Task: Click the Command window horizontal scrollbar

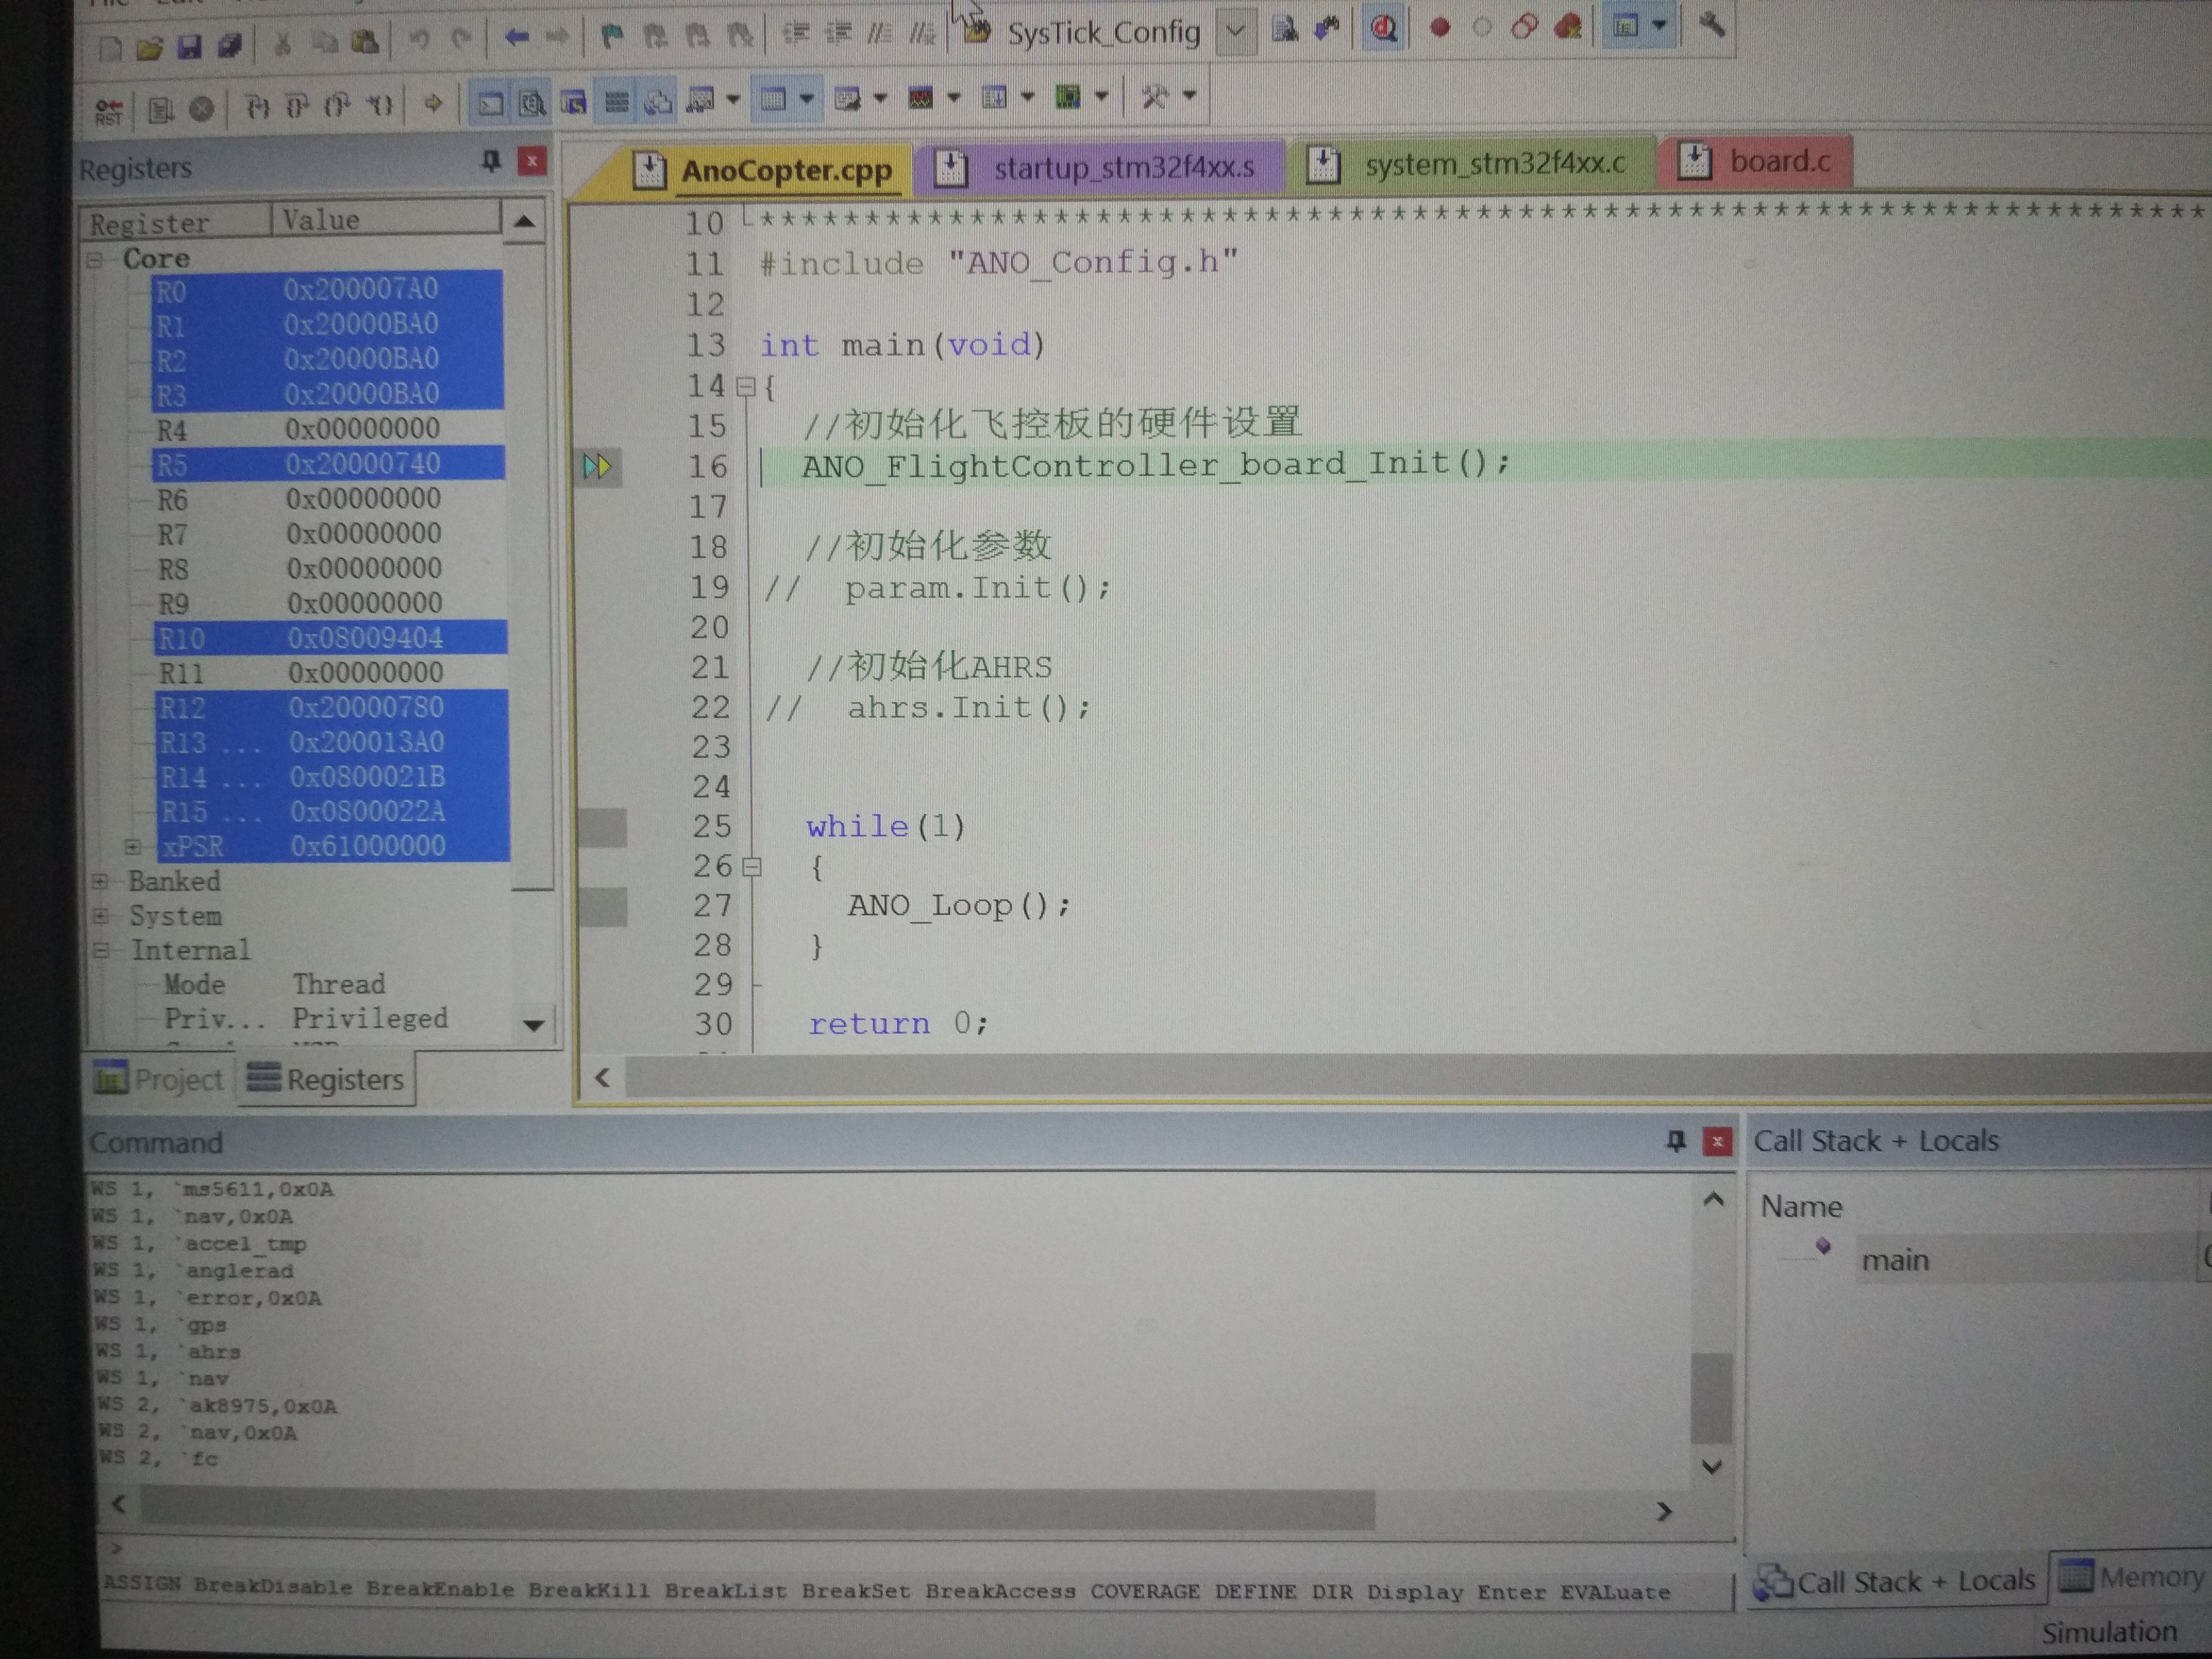Action: (x=756, y=1508)
